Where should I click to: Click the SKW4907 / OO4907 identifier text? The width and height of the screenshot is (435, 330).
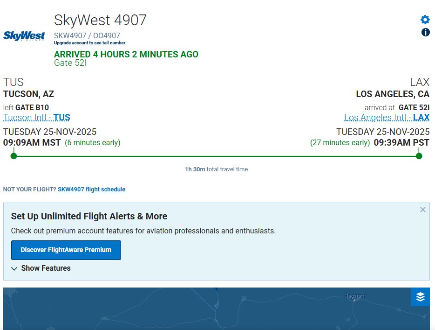pyautogui.click(x=87, y=35)
